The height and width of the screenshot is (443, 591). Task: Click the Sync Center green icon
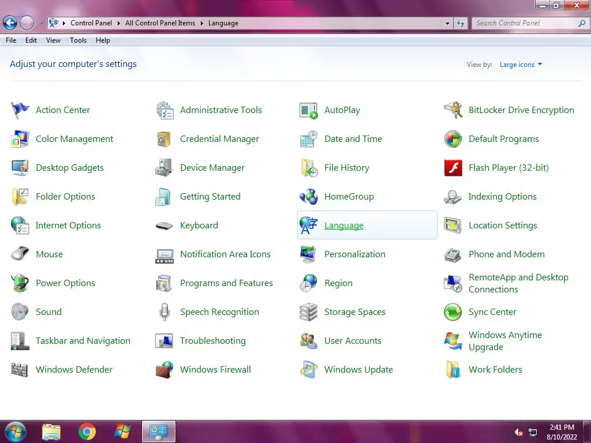pyautogui.click(x=453, y=312)
